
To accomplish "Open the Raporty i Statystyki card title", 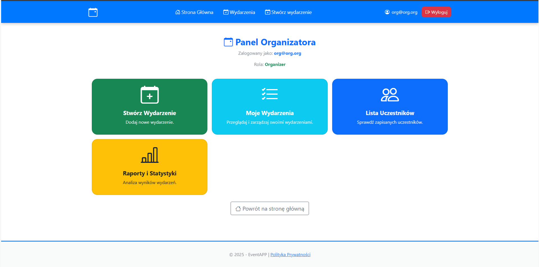I will tap(150, 173).
